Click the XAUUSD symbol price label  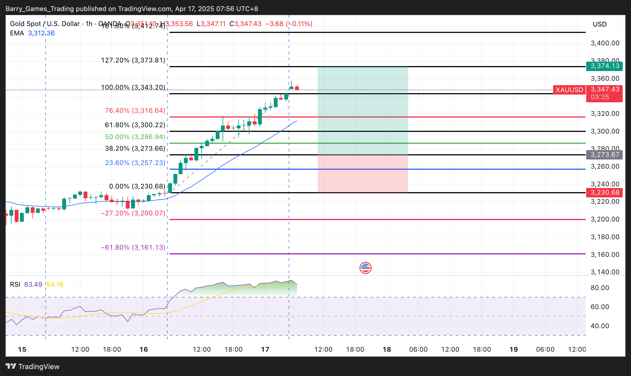pyautogui.click(x=569, y=90)
